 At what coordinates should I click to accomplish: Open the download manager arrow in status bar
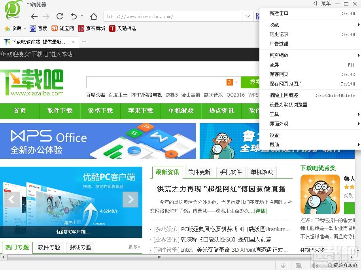pos(284,265)
